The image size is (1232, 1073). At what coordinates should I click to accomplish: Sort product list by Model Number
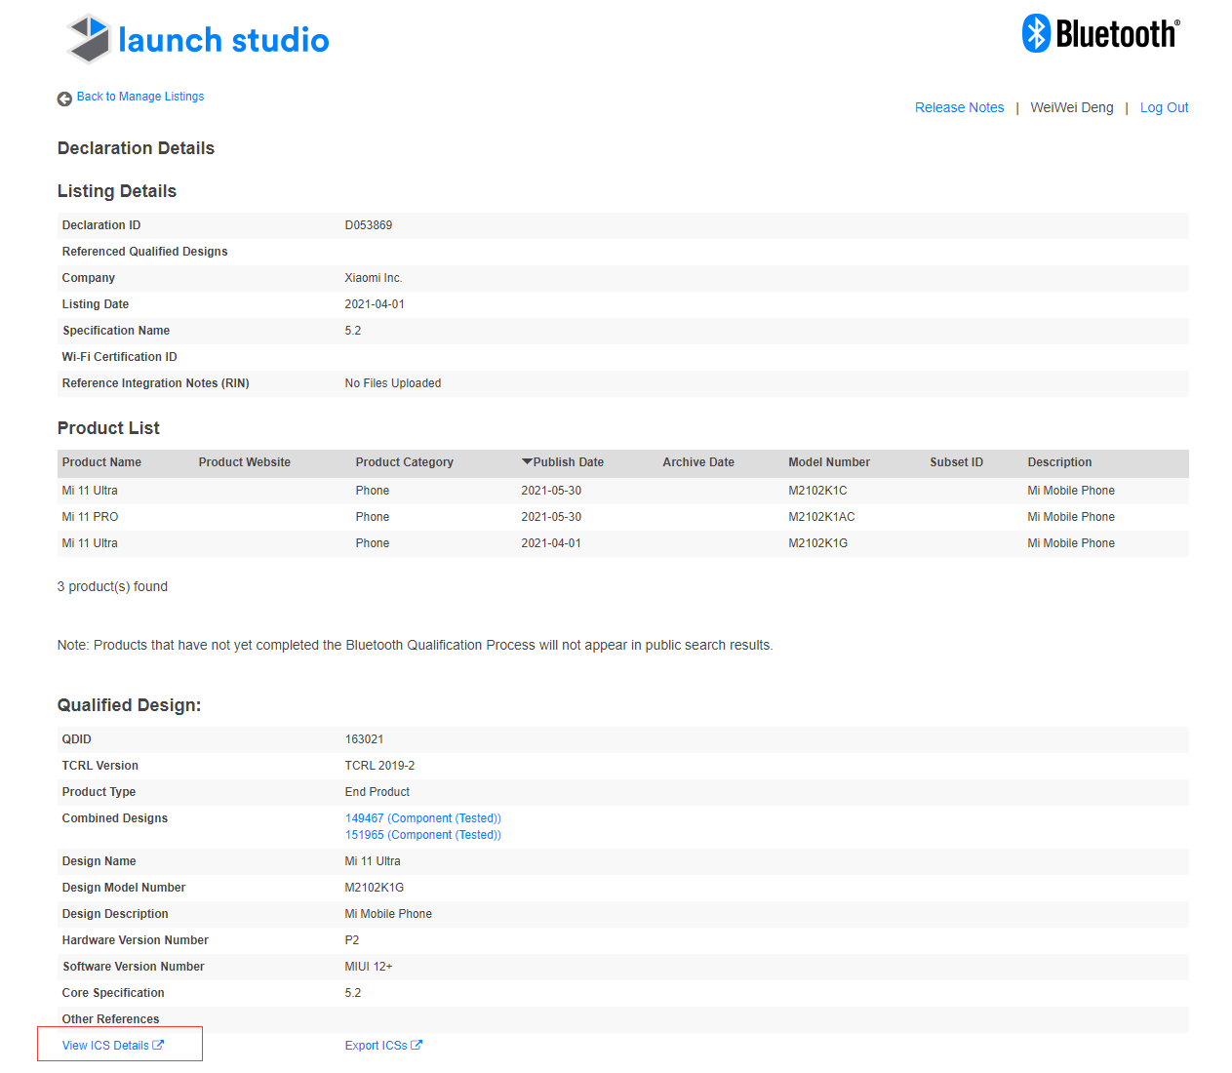tap(829, 462)
